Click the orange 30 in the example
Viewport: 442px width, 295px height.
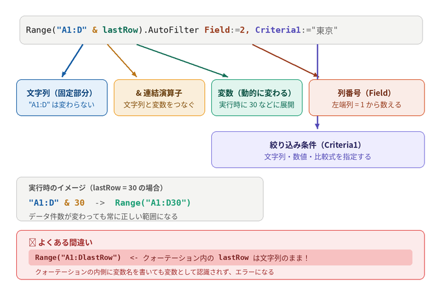pos(79,203)
